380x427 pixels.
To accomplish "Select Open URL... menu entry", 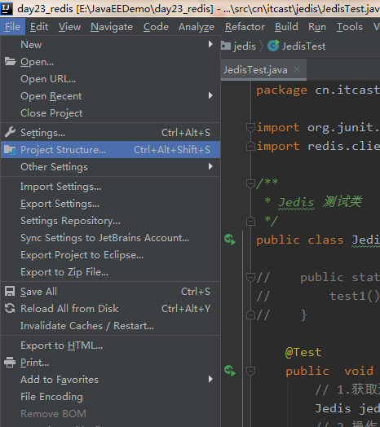I will 110,79.
